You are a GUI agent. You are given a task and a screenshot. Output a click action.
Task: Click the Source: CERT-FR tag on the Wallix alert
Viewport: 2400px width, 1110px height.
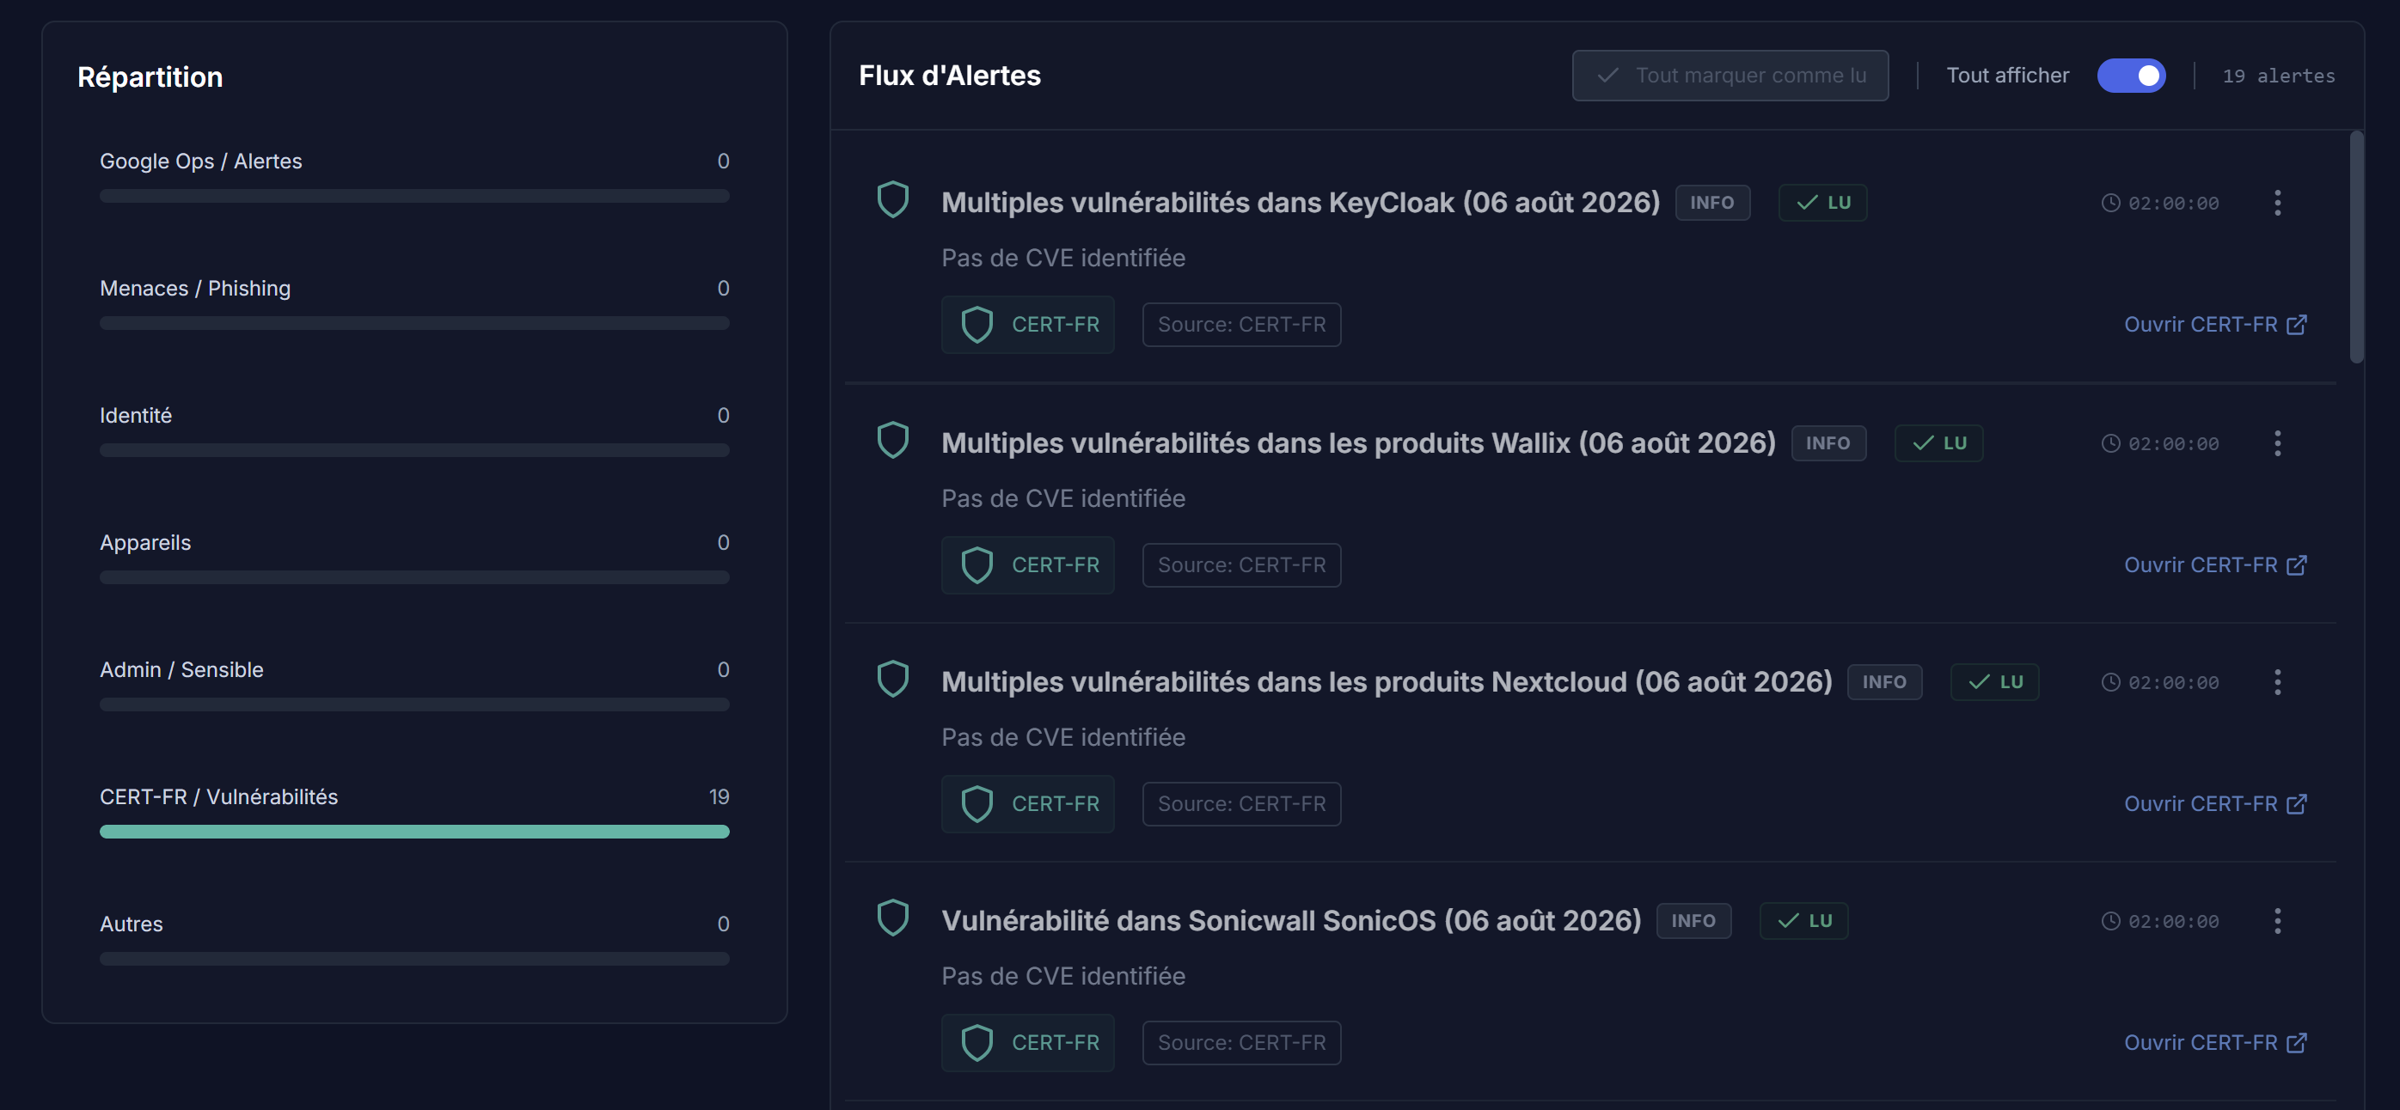pyautogui.click(x=1241, y=565)
